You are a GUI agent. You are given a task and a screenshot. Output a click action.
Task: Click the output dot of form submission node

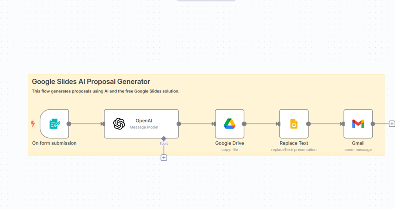tap(69, 124)
